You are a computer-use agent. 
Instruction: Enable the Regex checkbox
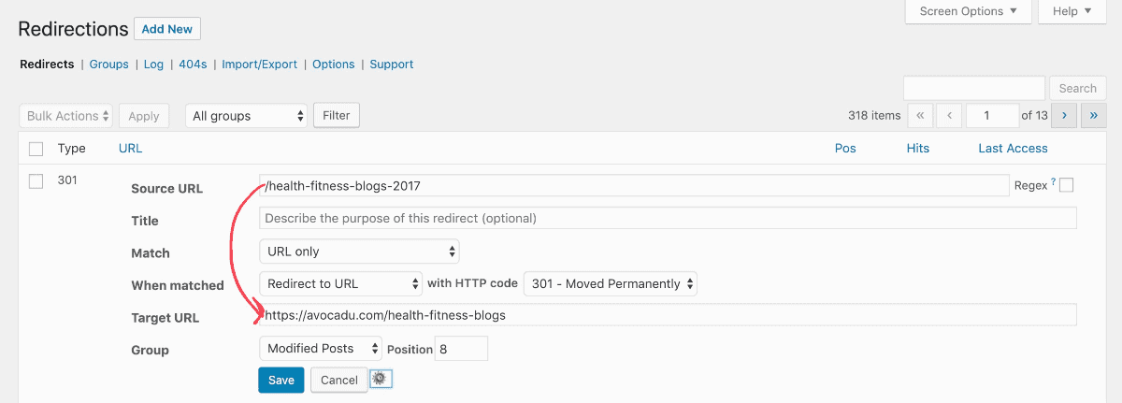(1066, 185)
